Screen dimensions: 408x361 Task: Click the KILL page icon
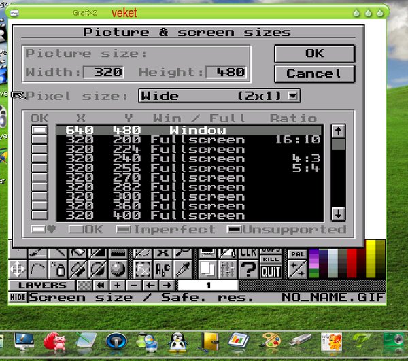tap(271, 260)
